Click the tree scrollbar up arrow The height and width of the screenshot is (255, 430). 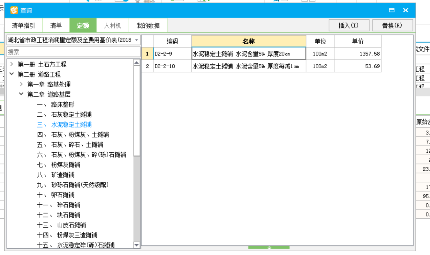tap(137, 62)
